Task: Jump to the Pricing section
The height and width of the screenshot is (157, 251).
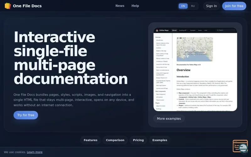Action: pyautogui.click(x=138, y=140)
